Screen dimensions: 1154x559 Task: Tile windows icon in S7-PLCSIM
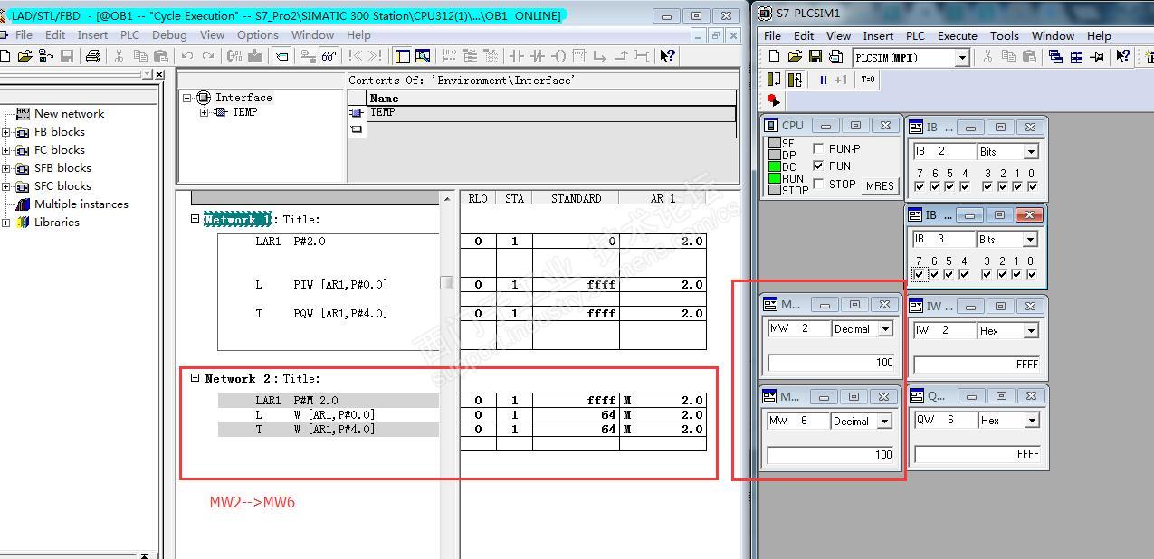click(1076, 57)
